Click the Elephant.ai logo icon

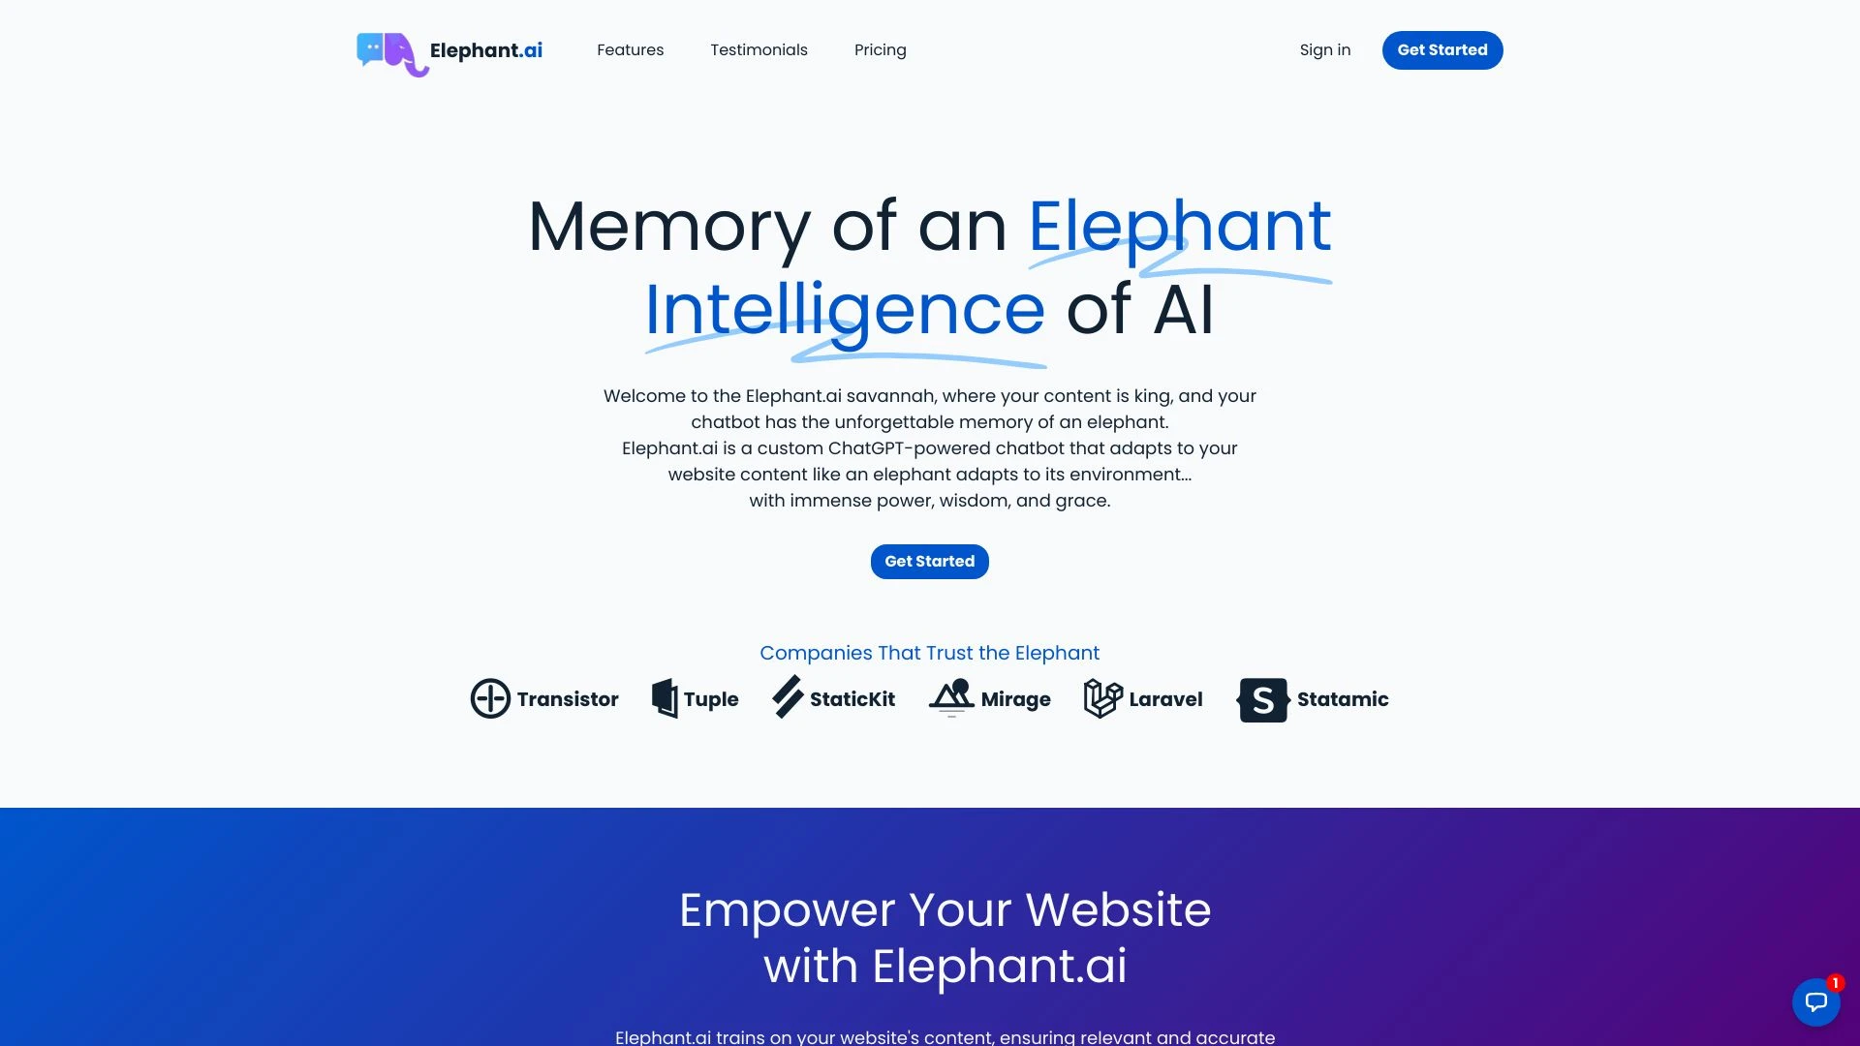[391, 49]
